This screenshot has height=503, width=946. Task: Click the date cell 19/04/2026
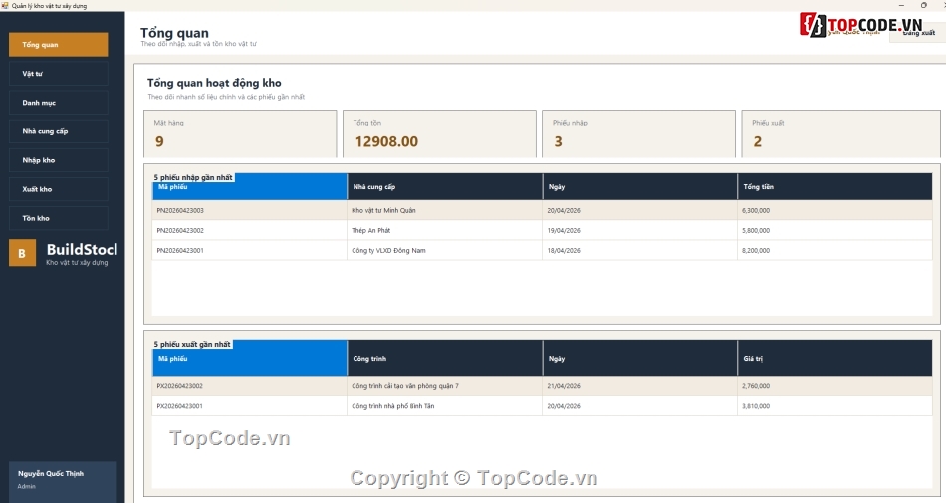click(x=639, y=230)
